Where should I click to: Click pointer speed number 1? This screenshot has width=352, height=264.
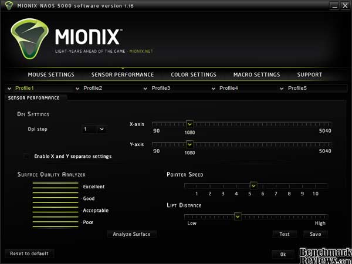[197, 194]
